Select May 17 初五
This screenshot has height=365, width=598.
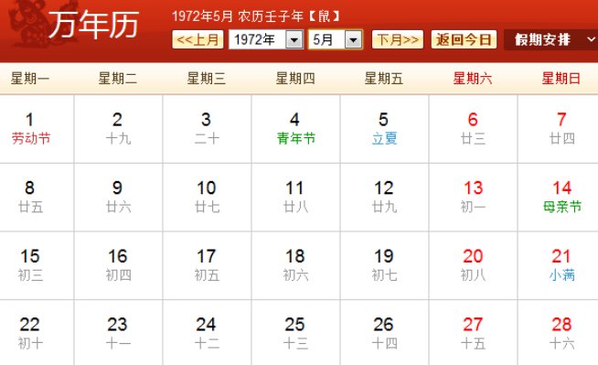(x=207, y=265)
